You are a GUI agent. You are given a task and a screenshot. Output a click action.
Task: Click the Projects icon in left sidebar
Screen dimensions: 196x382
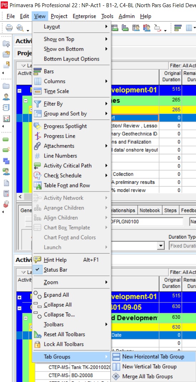pyautogui.click(x=6, y=86)
